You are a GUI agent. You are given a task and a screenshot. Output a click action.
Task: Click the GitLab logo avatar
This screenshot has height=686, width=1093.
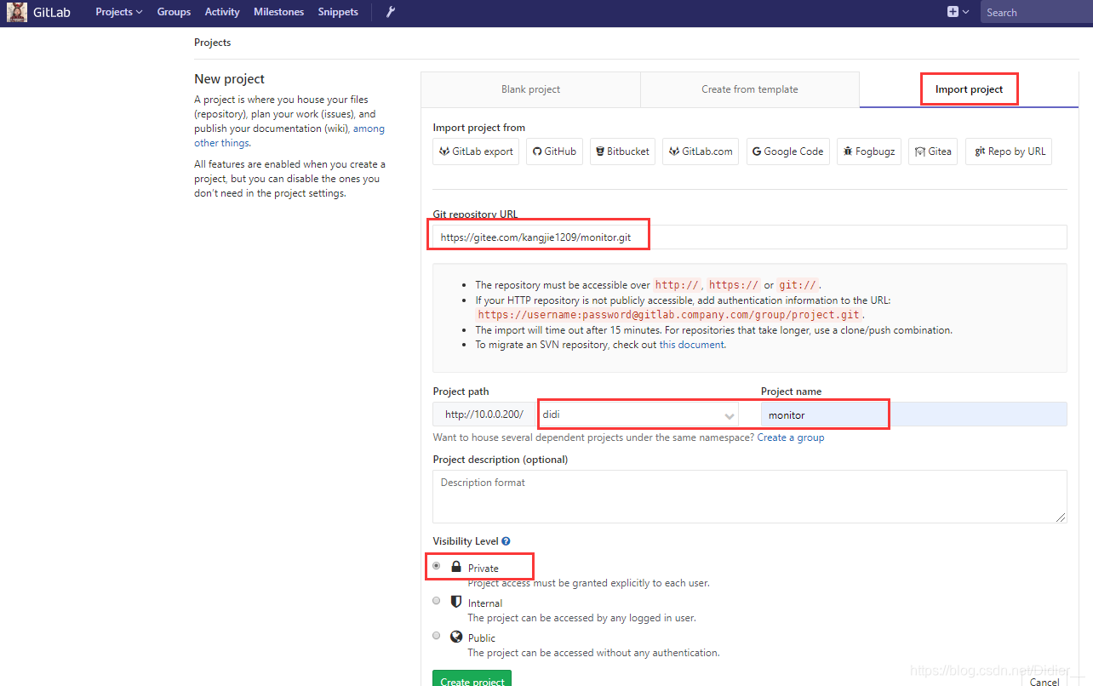[x=16, y=12]
